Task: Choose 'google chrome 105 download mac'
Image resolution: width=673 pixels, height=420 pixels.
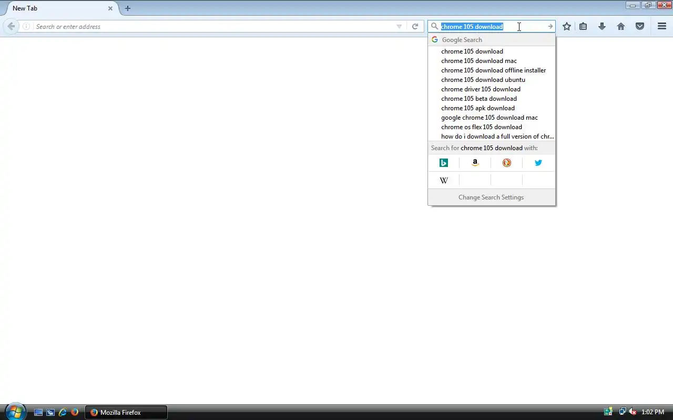Action: (x=492, y=118)
